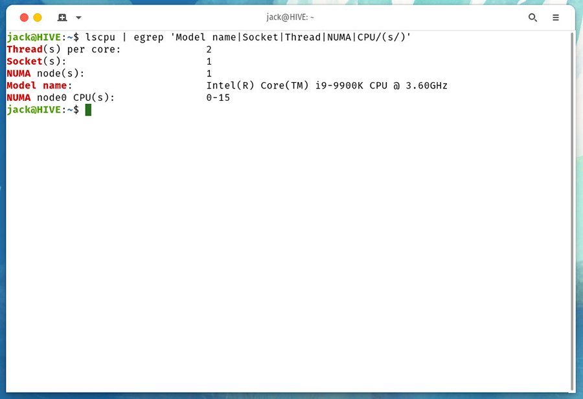Click the 'NUMA node0 CPU(s)' label
The image size is (583, 399).
60,98
